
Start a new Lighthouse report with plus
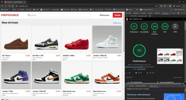[127, 16]
